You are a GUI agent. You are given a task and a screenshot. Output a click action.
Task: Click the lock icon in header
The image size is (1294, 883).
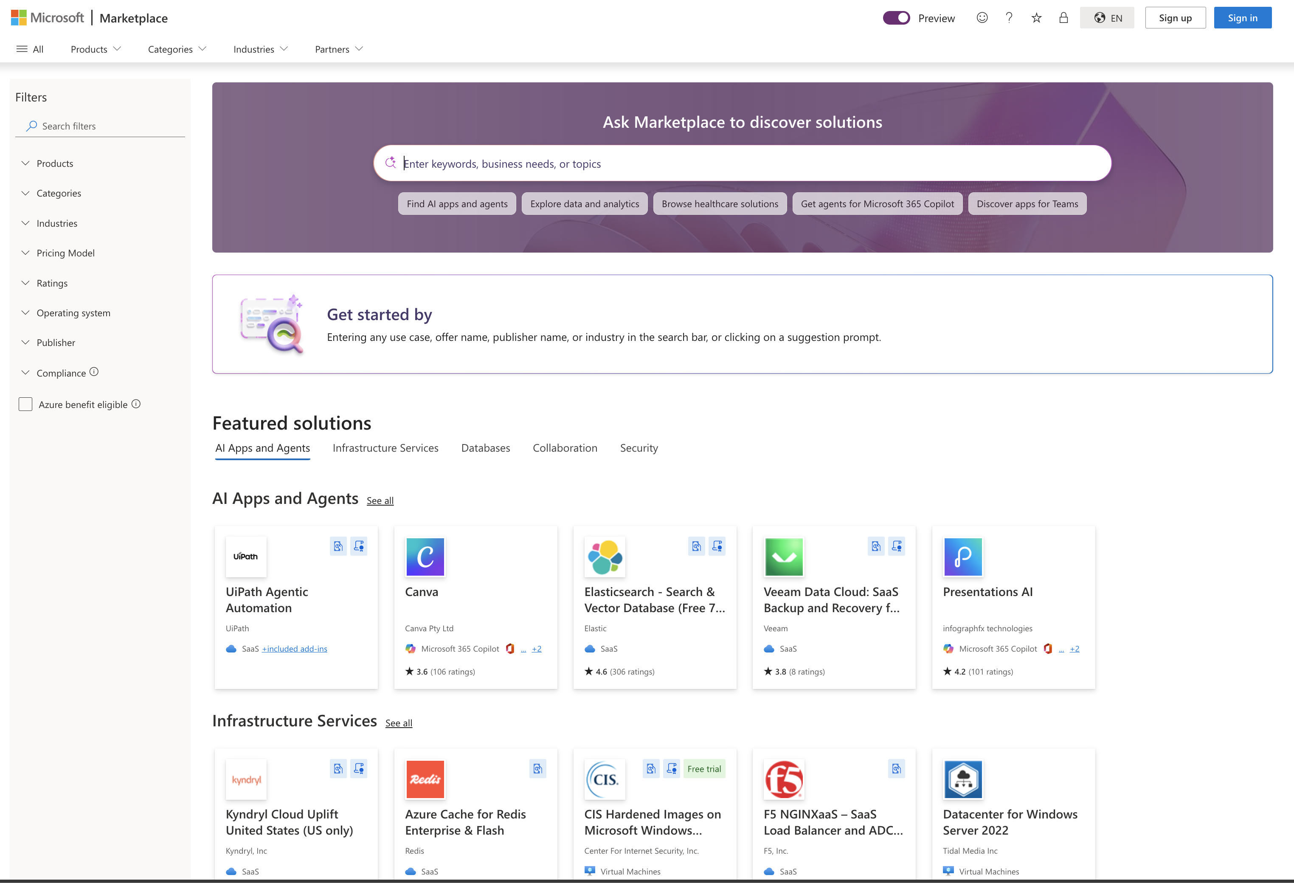tap(1063, 18)
